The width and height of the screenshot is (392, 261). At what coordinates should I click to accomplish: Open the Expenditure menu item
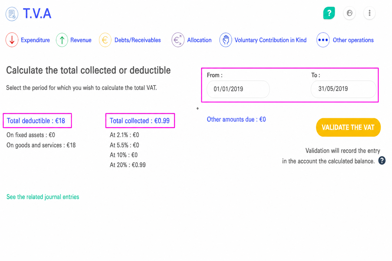click(35, 40)
